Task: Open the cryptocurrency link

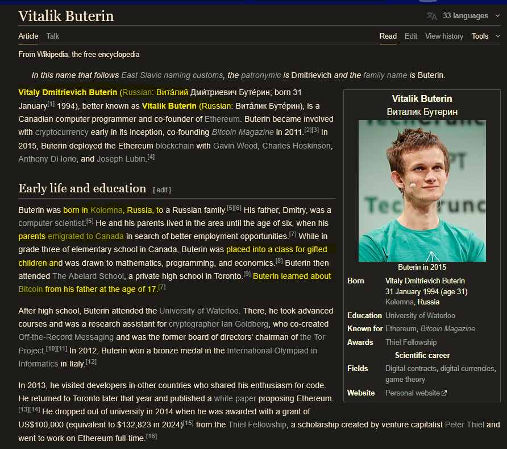Action: click(x=61, y=133)
